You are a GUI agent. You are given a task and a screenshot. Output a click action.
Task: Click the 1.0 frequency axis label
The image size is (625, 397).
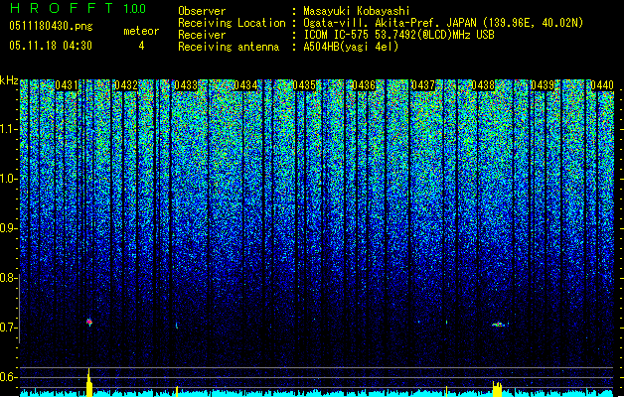point(8,179)
